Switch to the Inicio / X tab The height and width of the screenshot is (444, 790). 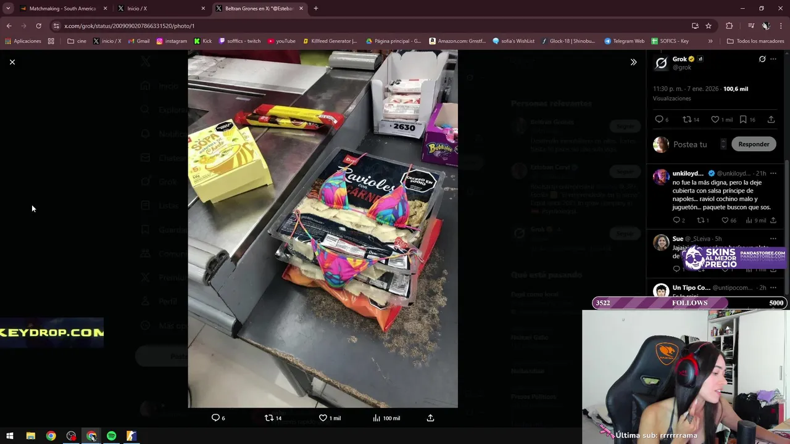(x=160, y=9)
